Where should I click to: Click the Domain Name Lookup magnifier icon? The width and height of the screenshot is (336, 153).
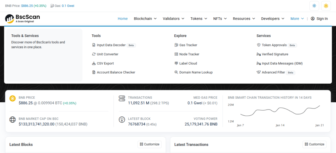click(176, 72)
